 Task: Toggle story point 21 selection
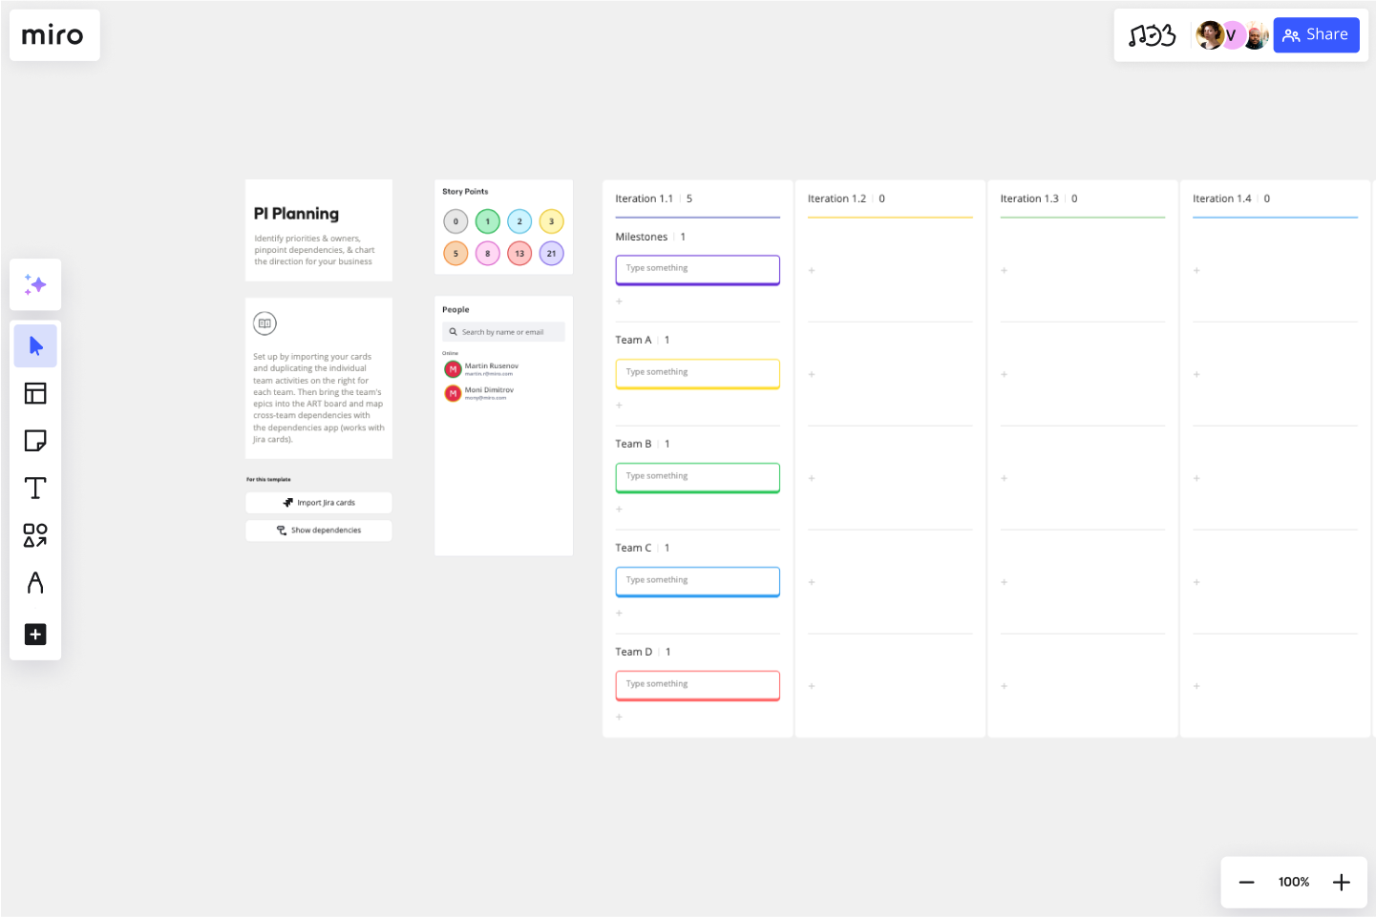[x=551, y=253]
